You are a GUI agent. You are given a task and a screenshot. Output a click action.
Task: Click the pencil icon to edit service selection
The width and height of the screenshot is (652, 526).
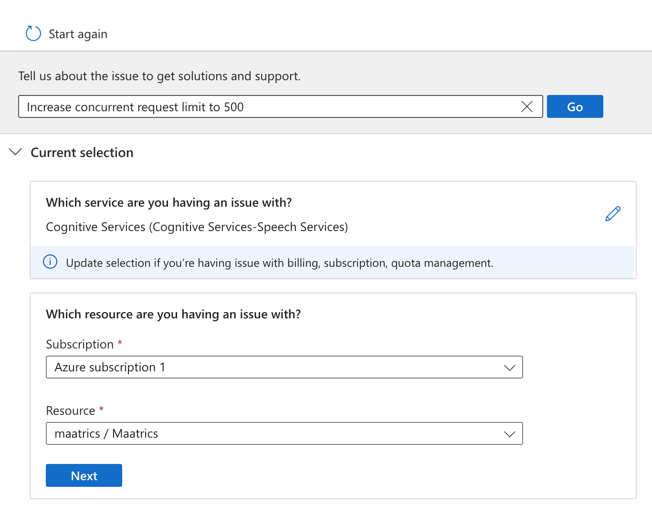tap(612, 214)
